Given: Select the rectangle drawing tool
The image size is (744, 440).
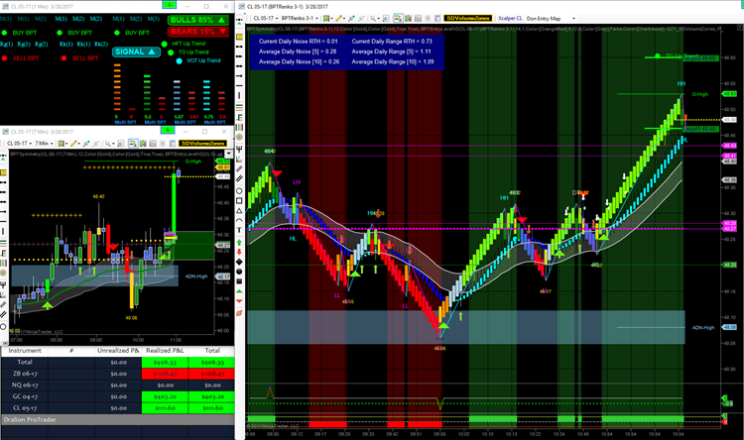Looking at the screenshot, I should [239, 200].
